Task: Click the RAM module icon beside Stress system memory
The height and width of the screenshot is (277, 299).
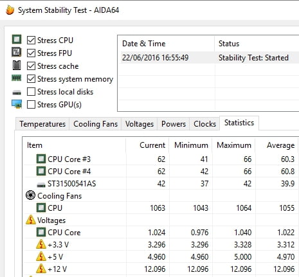Action: point(17,78)
